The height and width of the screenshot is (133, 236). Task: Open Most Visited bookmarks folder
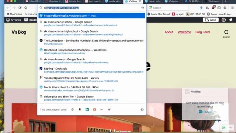tap(14, 14)
